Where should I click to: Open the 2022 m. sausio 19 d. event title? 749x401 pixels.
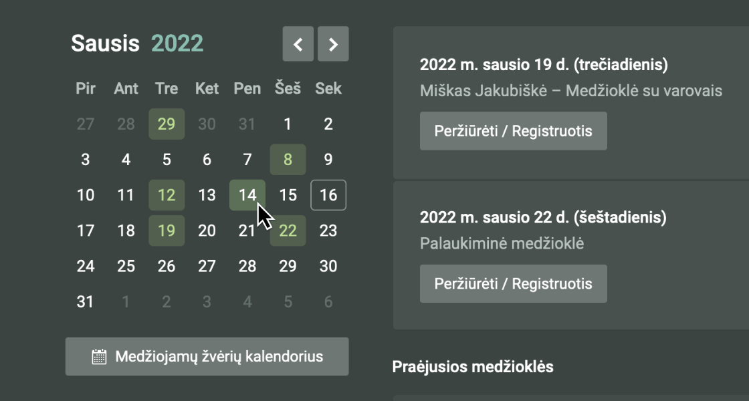(544, 65)
